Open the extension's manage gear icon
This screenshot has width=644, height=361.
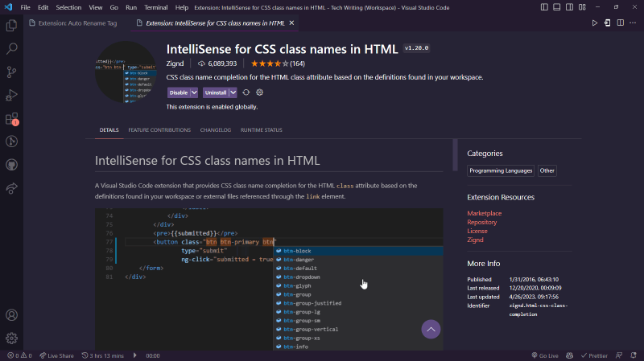pos(259,92)
